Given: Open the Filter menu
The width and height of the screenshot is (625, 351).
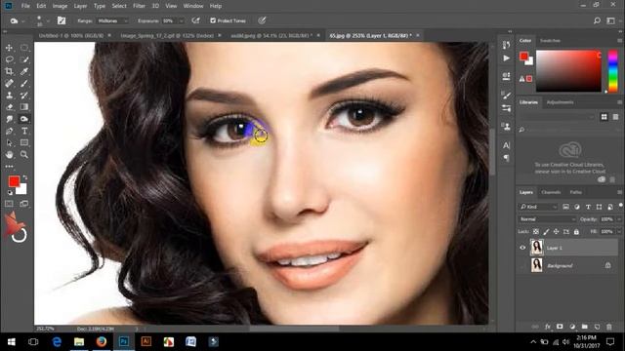Looking at the screenshot, I should tap(139, 6).
